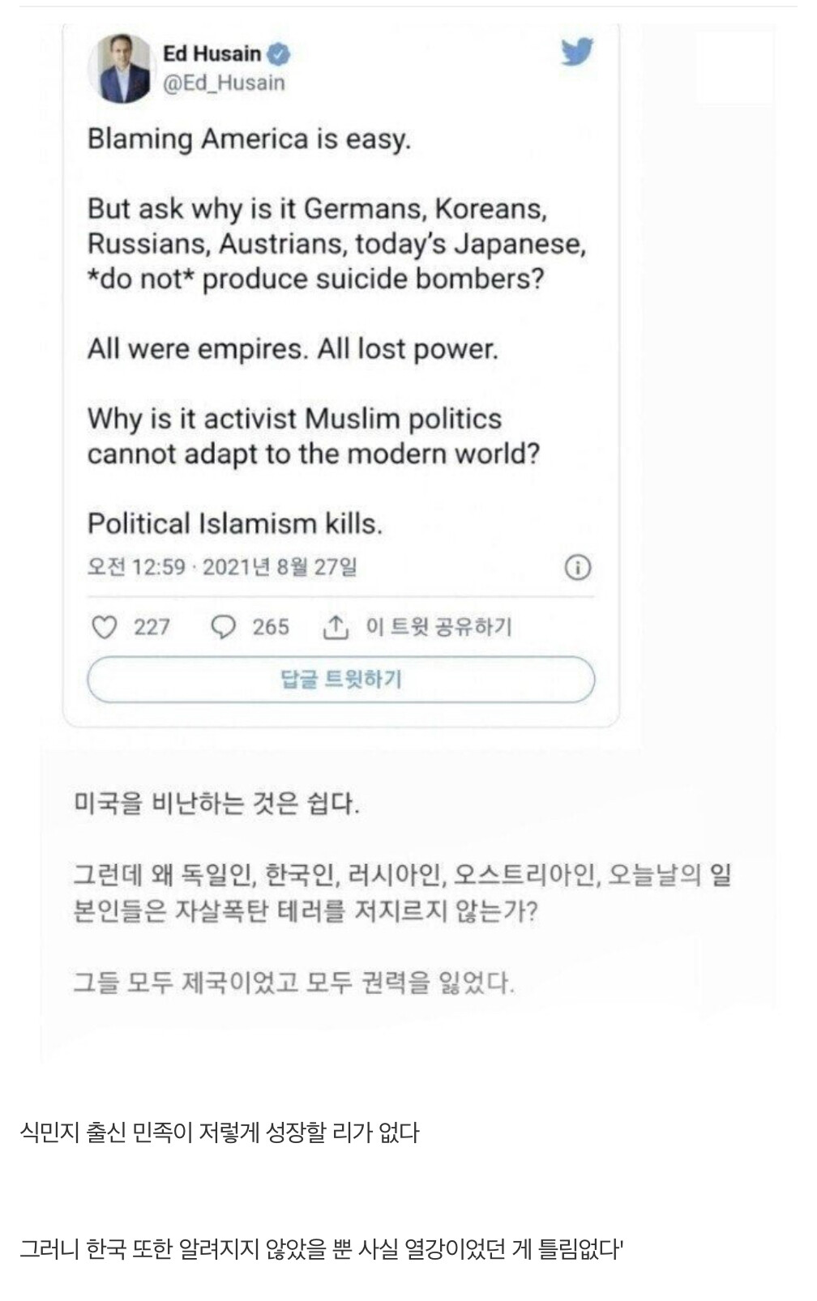The height and width of the screenshot is (1301, 817).
Task: Click the reply speech bubble icon
Action: pyautogui.click(x=223, y=627)
